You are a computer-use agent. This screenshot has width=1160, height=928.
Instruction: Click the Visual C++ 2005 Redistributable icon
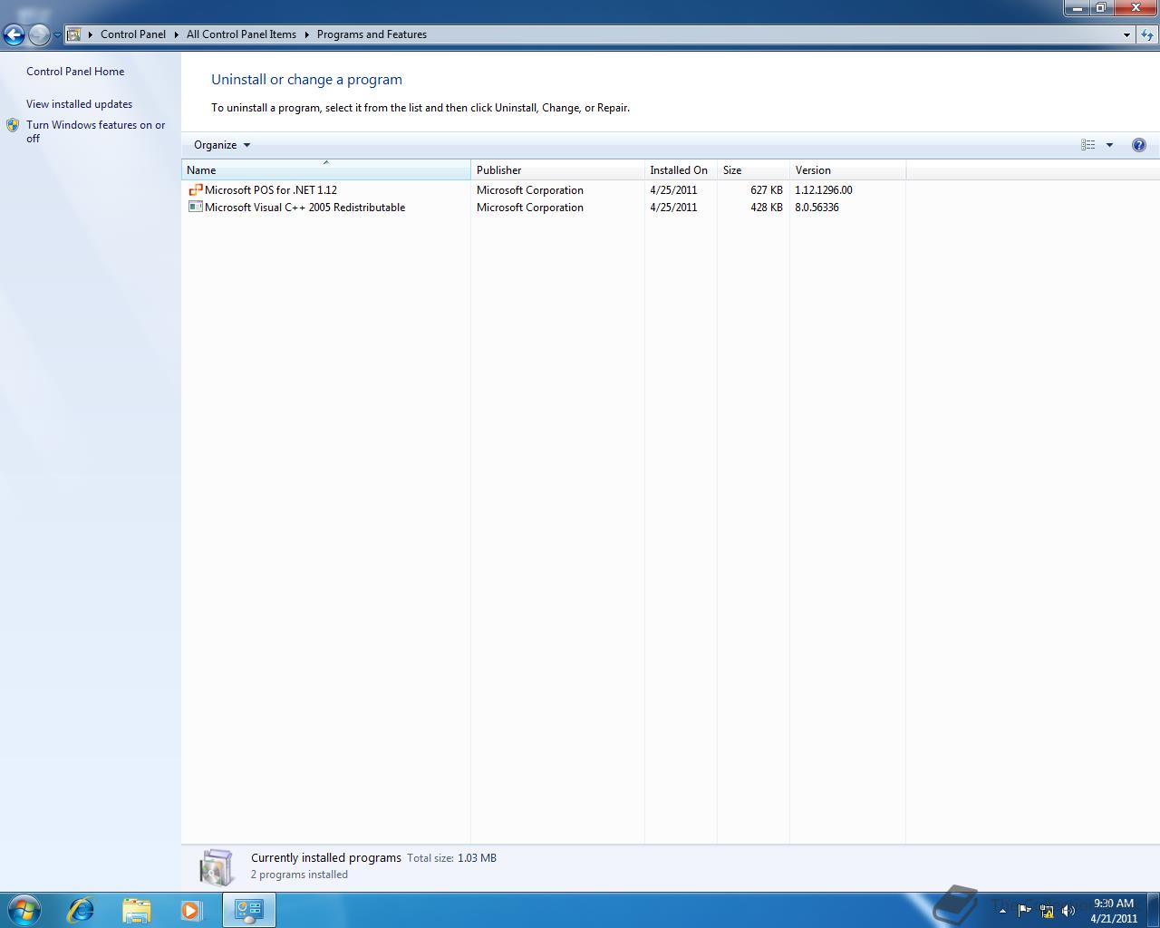click(195, 207)
